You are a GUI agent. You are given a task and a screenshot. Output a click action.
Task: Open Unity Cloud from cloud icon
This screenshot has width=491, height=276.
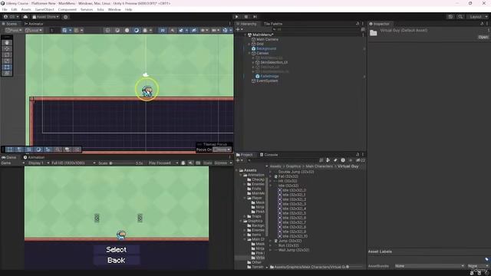(x=25, y=17)
